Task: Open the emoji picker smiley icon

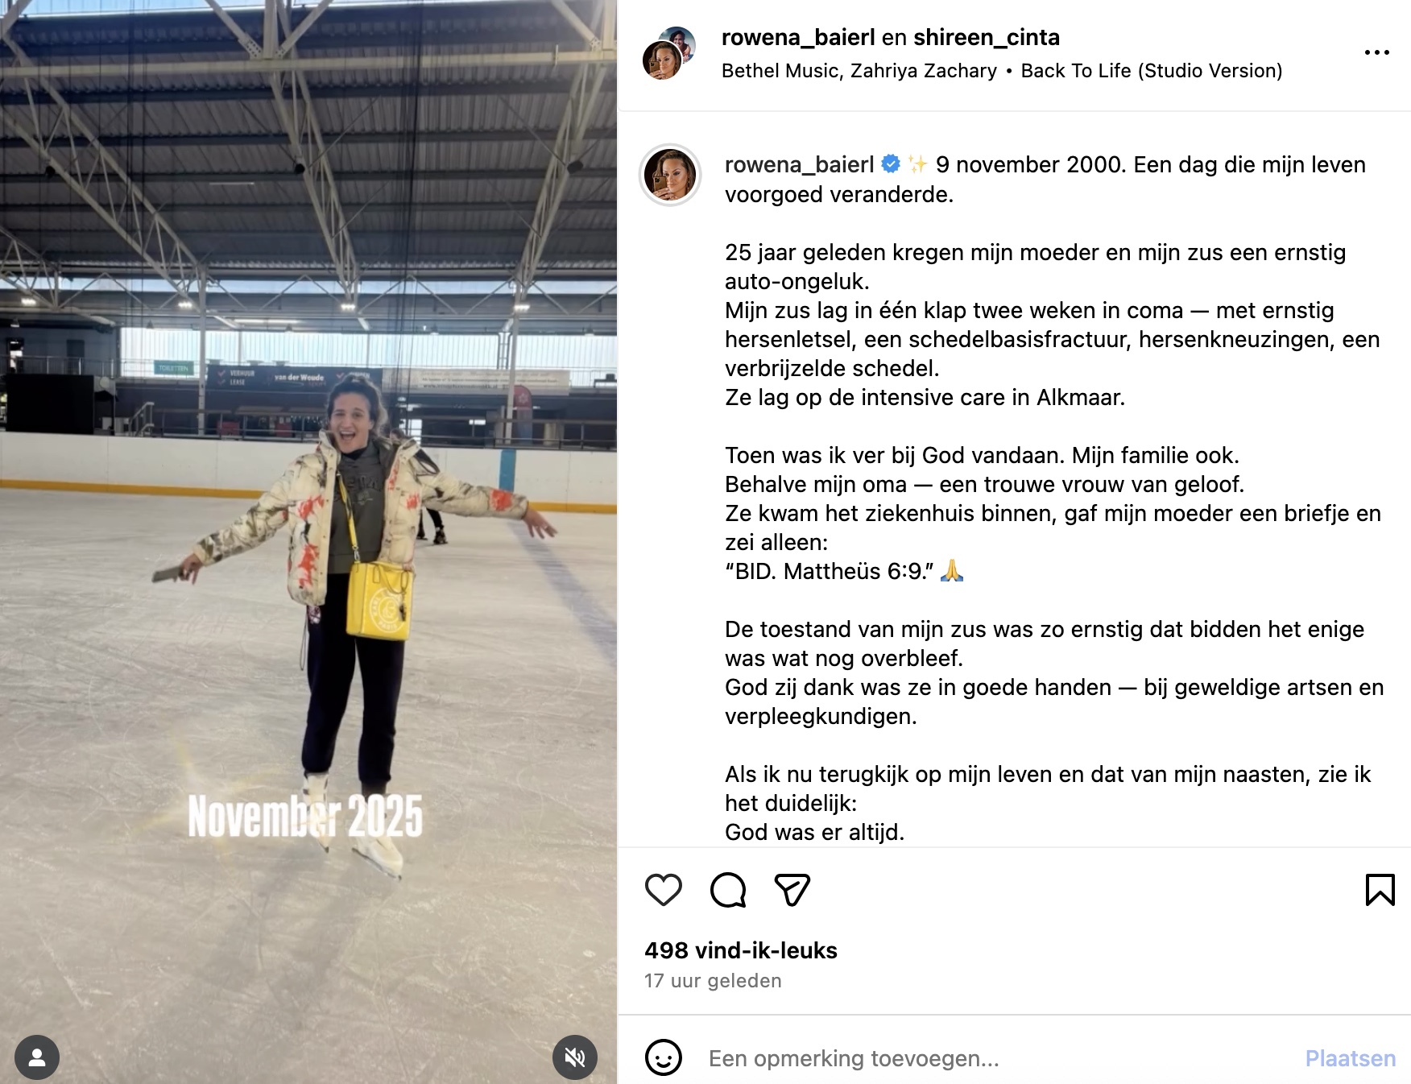Action: coord(664,1057)
